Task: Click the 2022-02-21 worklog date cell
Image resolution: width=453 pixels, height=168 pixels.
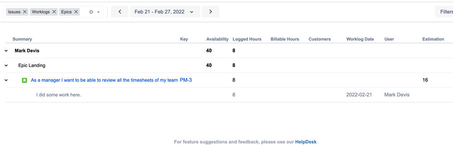Action: [359, 95]
